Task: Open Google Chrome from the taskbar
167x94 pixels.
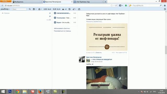Action: pyautogui.click(x=17, y=92)
